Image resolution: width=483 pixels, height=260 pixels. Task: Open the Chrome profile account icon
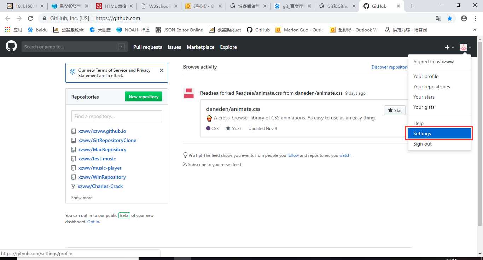[x=464, y=18]
